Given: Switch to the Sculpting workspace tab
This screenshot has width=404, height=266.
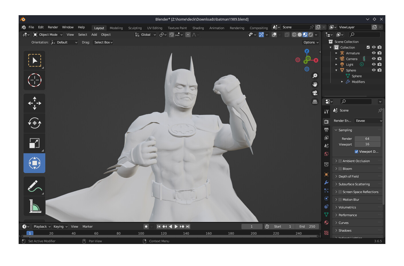Looking at the screenshot, I should [135, 28].
